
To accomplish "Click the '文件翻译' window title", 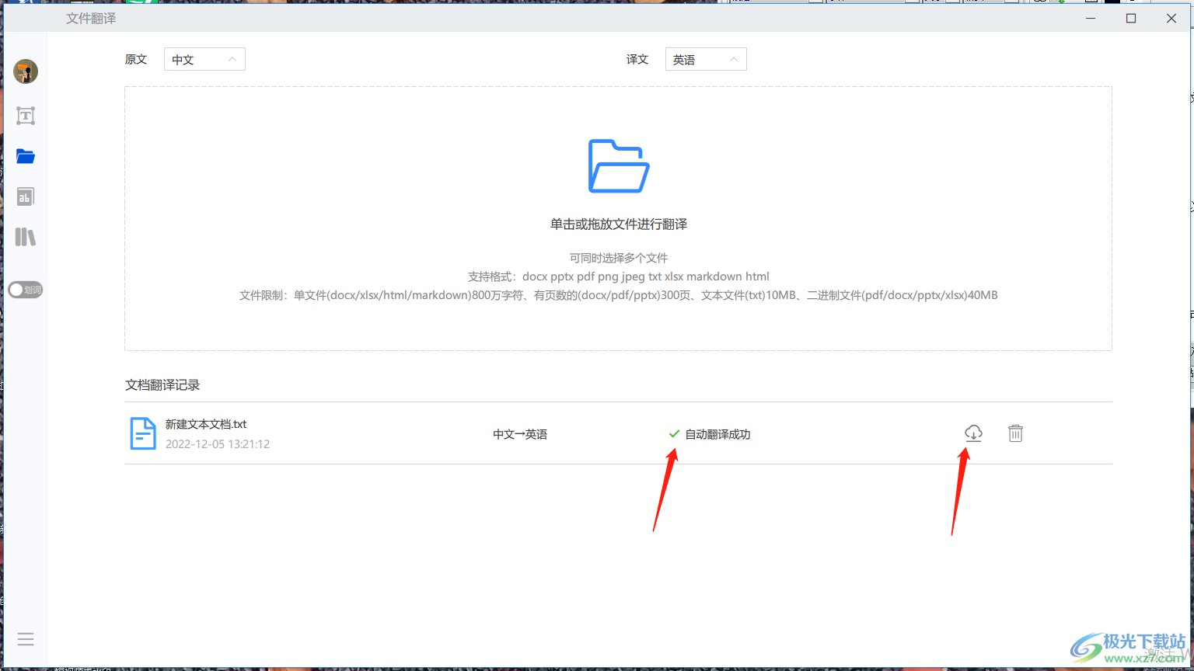I will click(x=91, y=19).
